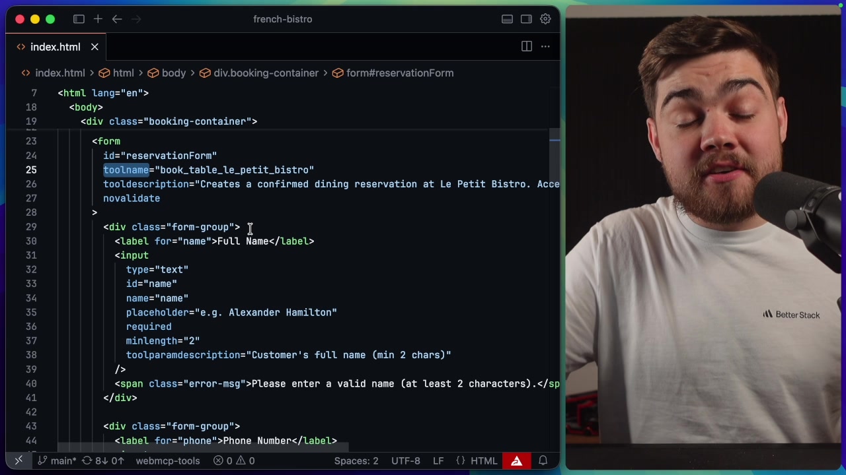
Task: Open the editor more actions ellipsis
Action: pos(545,46)
